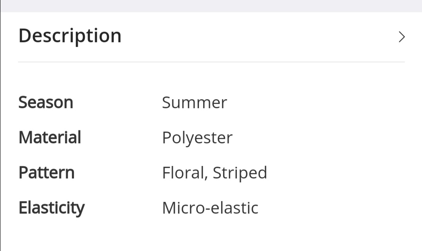Select the Elasticity attribute label
422x251 pixels.
52,208
